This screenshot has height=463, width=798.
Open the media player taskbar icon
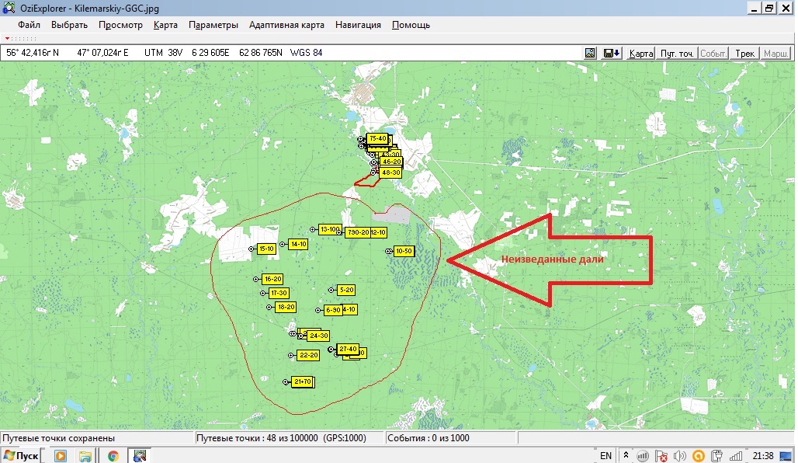[x=60, y=456]
